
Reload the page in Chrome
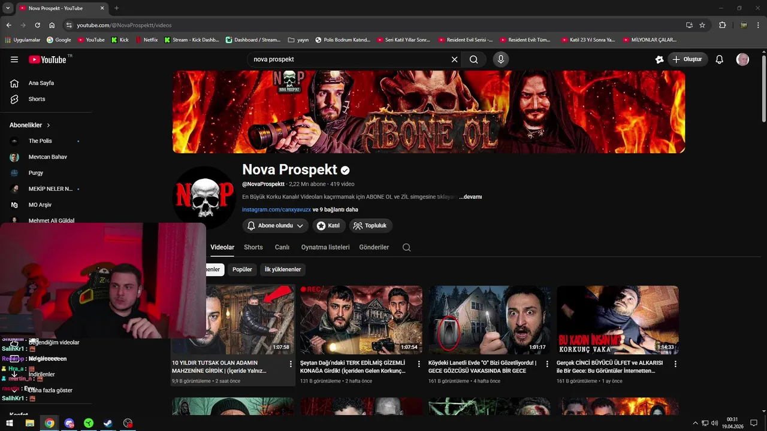[x=37, y=25]
